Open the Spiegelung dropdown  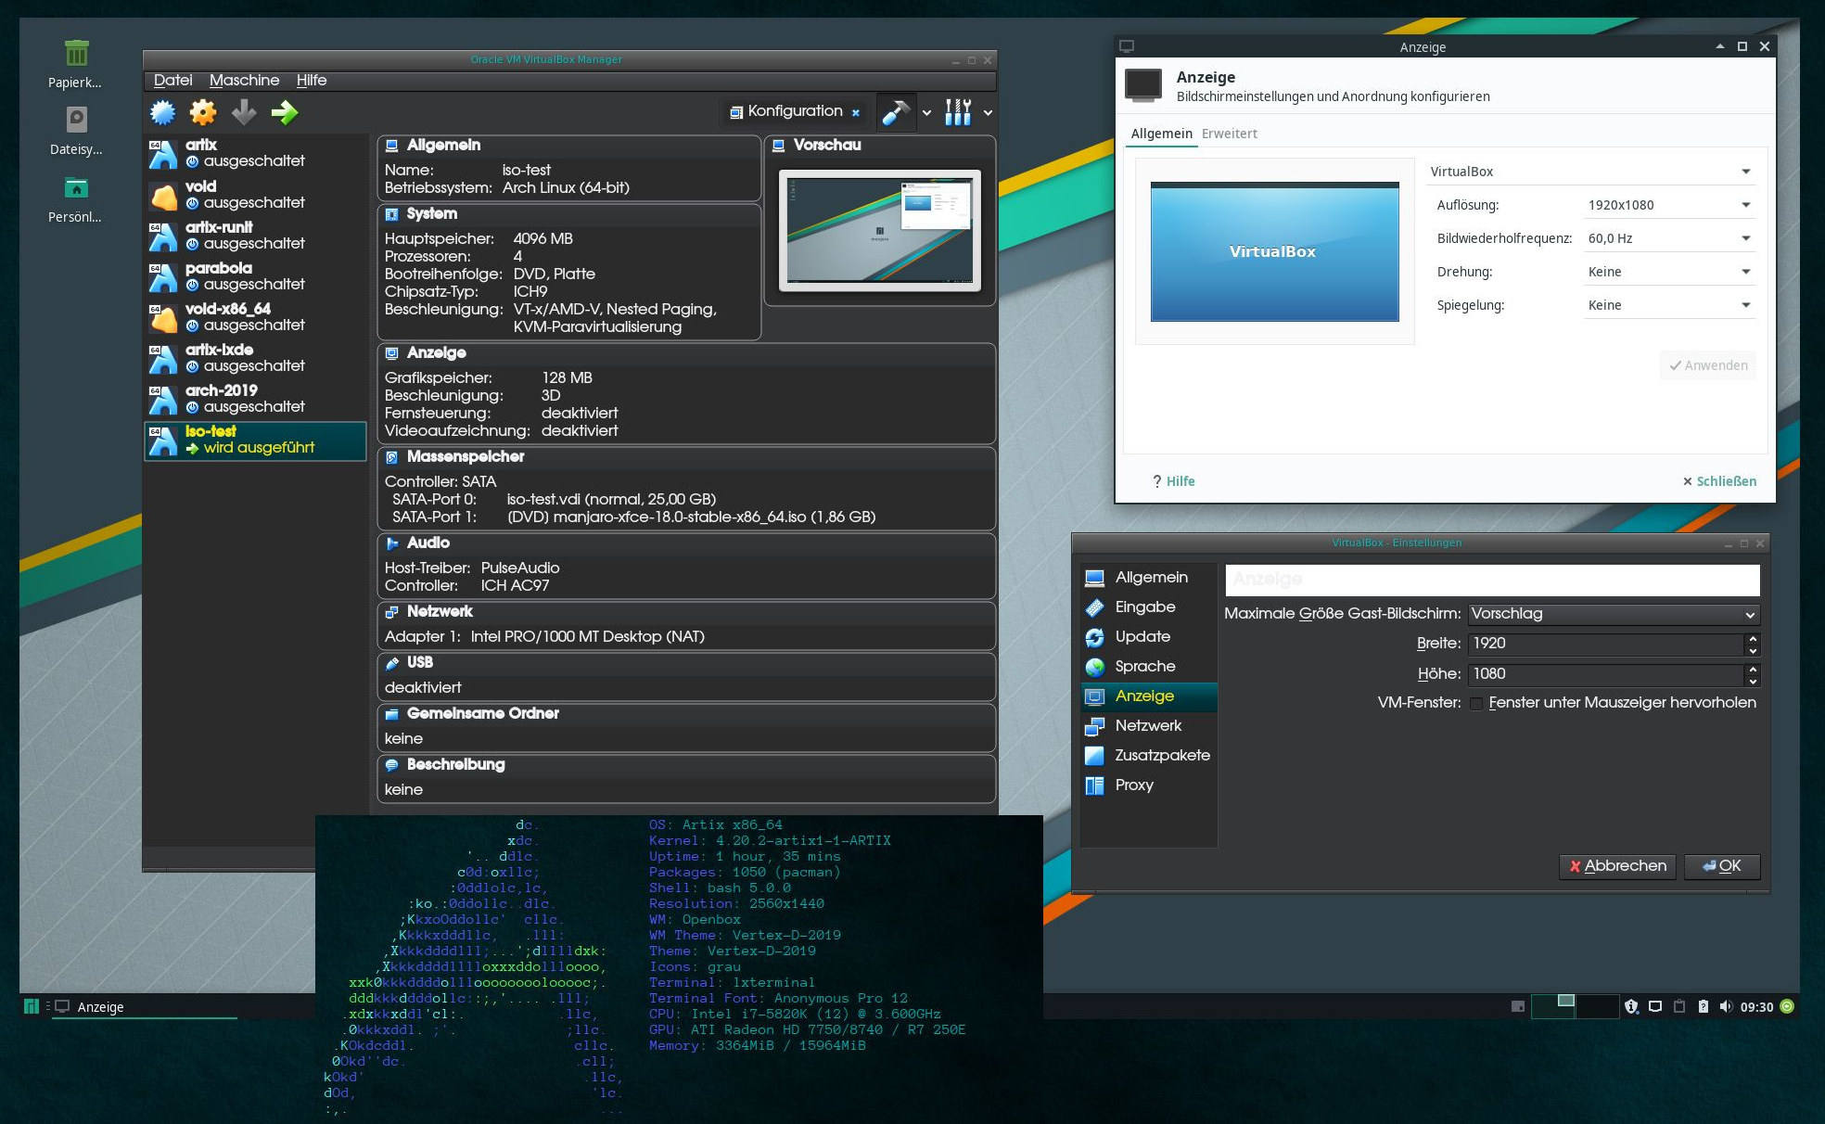[1669, 305]
